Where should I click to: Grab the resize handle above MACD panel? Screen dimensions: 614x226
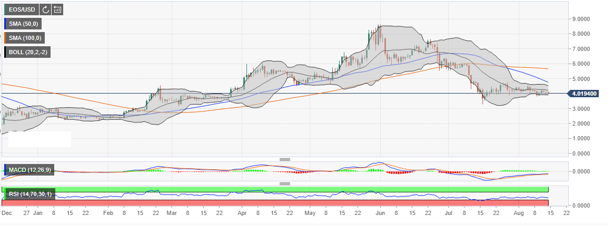pos(285,159)
